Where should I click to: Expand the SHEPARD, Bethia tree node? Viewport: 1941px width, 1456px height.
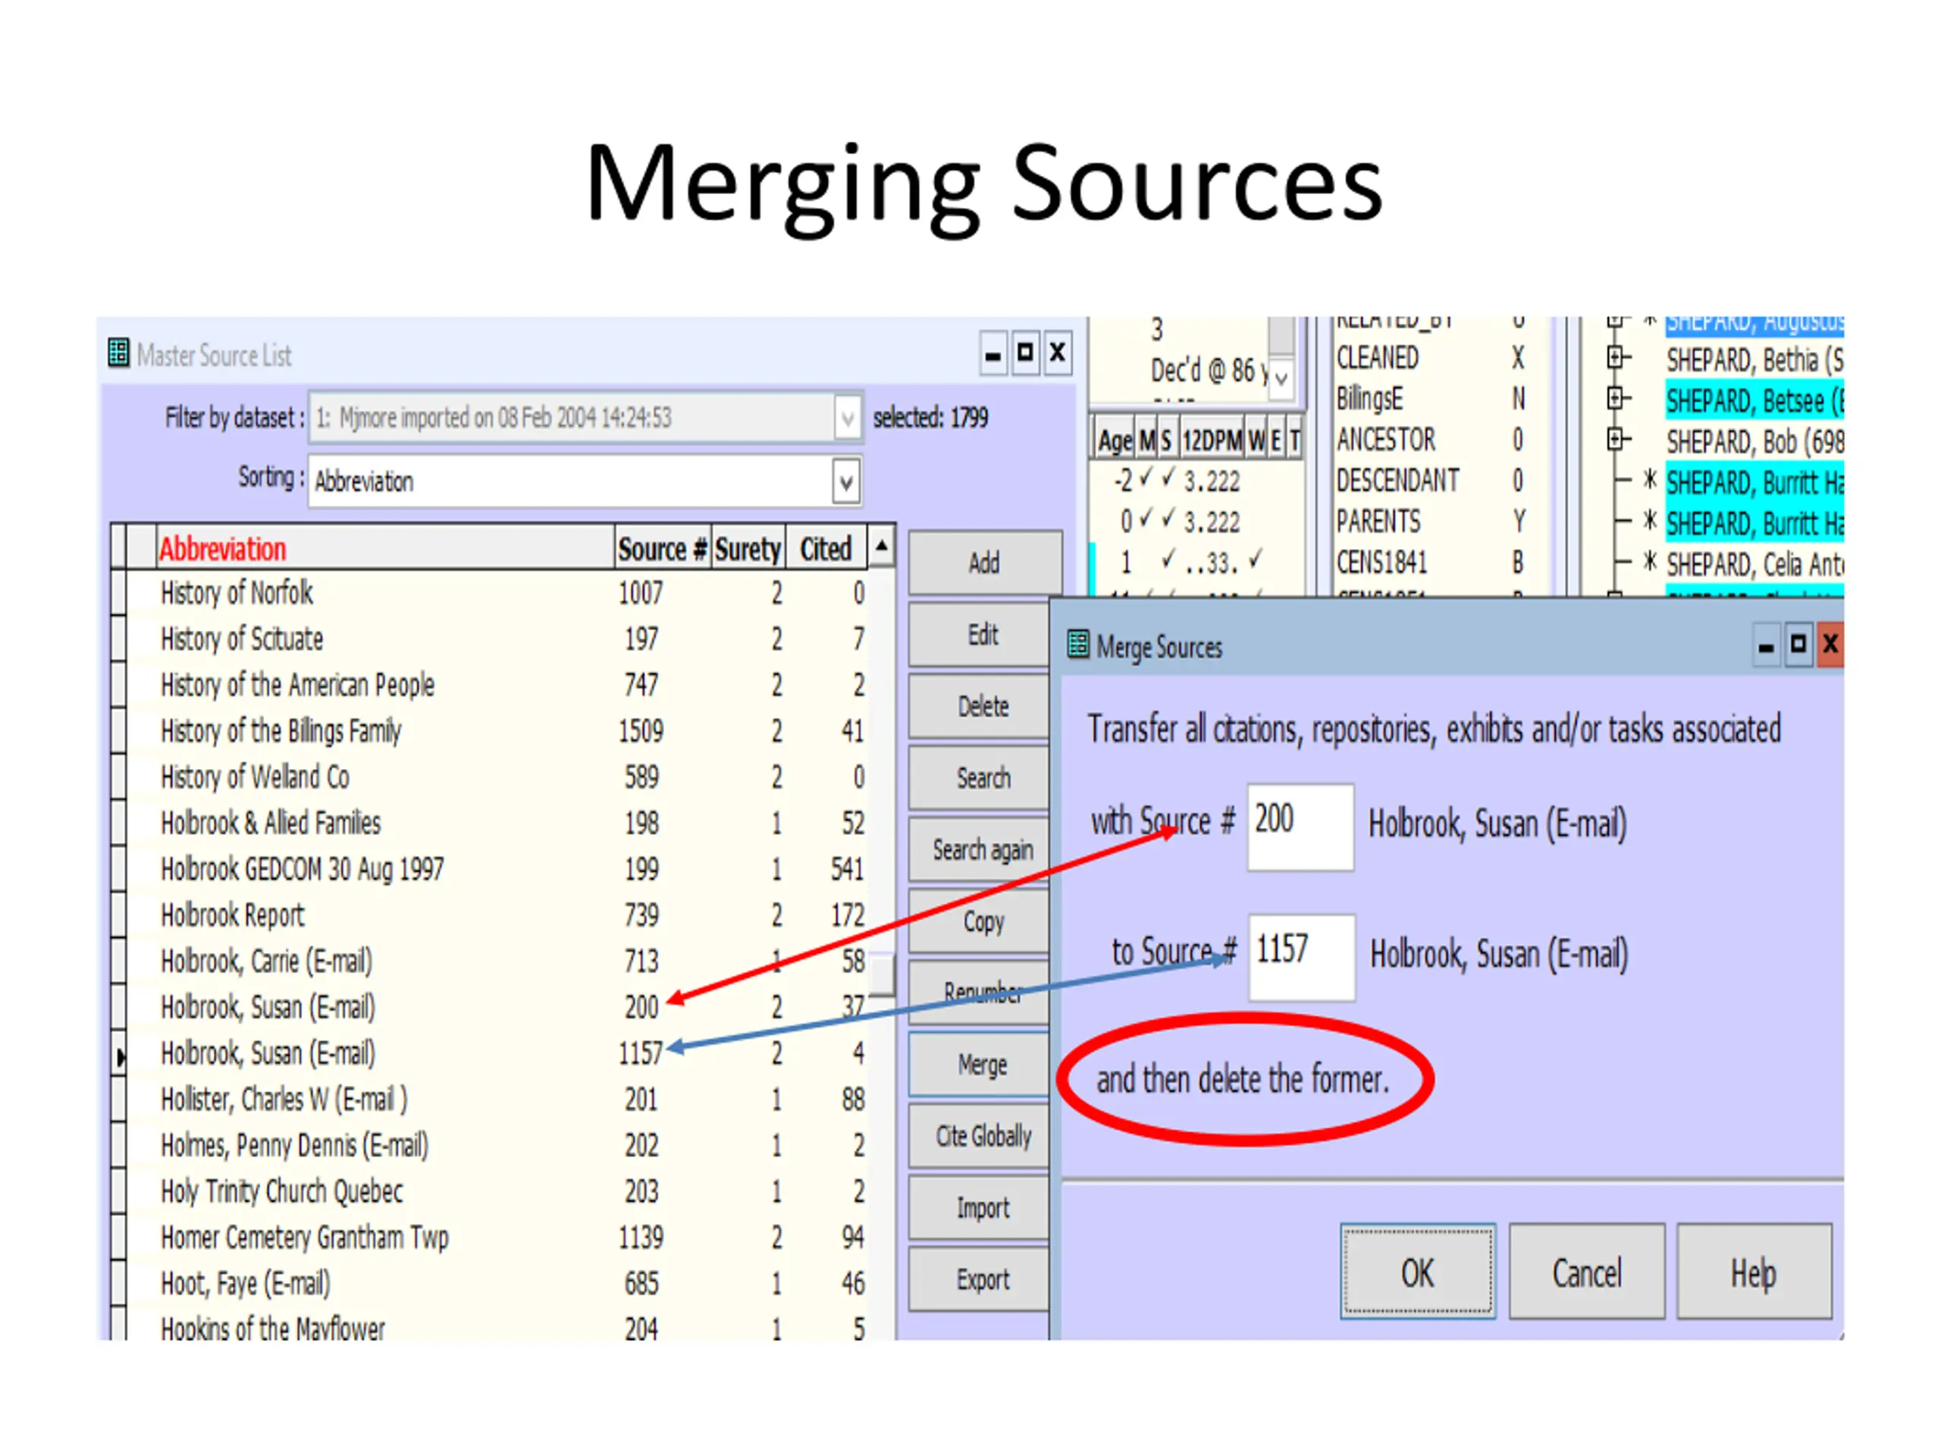1616,357
